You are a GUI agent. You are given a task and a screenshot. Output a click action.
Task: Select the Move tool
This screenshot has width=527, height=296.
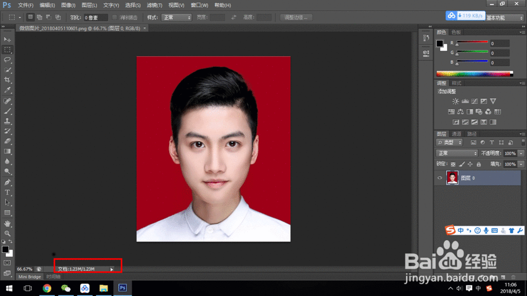[7, 40]
